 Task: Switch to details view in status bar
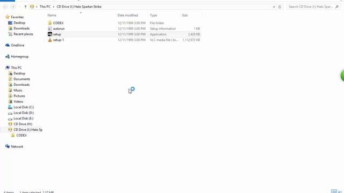334,191
